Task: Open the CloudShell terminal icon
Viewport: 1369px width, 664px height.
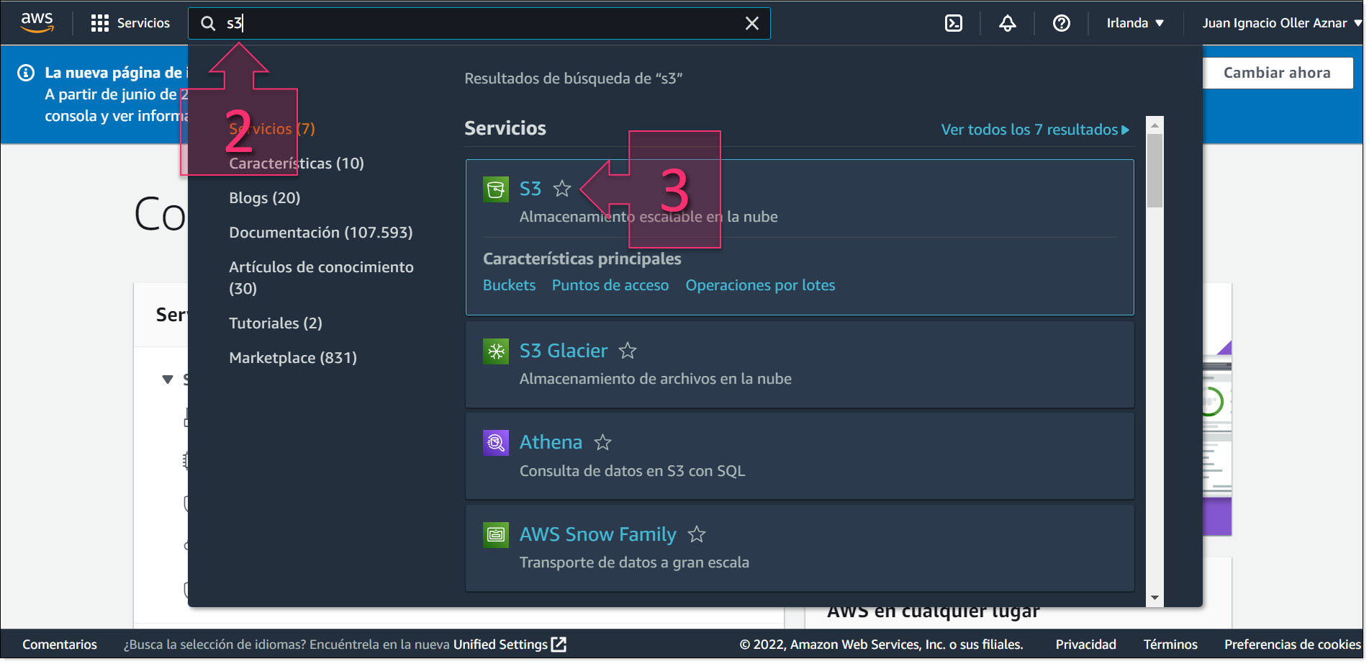Action: click(953, 22)
